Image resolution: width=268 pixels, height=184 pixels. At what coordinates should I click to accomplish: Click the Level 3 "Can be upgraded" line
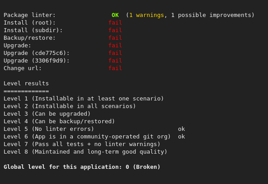pyautogui.click(x=47, y=114)
